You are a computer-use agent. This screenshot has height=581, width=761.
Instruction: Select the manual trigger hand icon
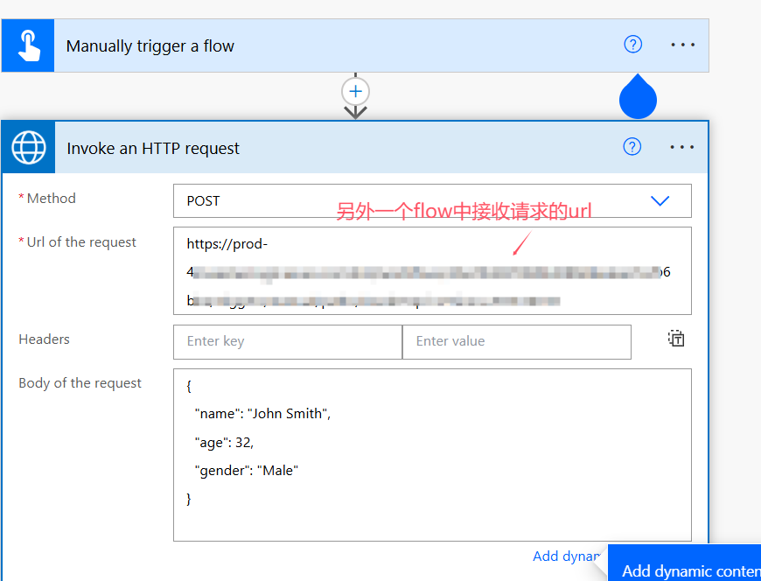point(27,44)
